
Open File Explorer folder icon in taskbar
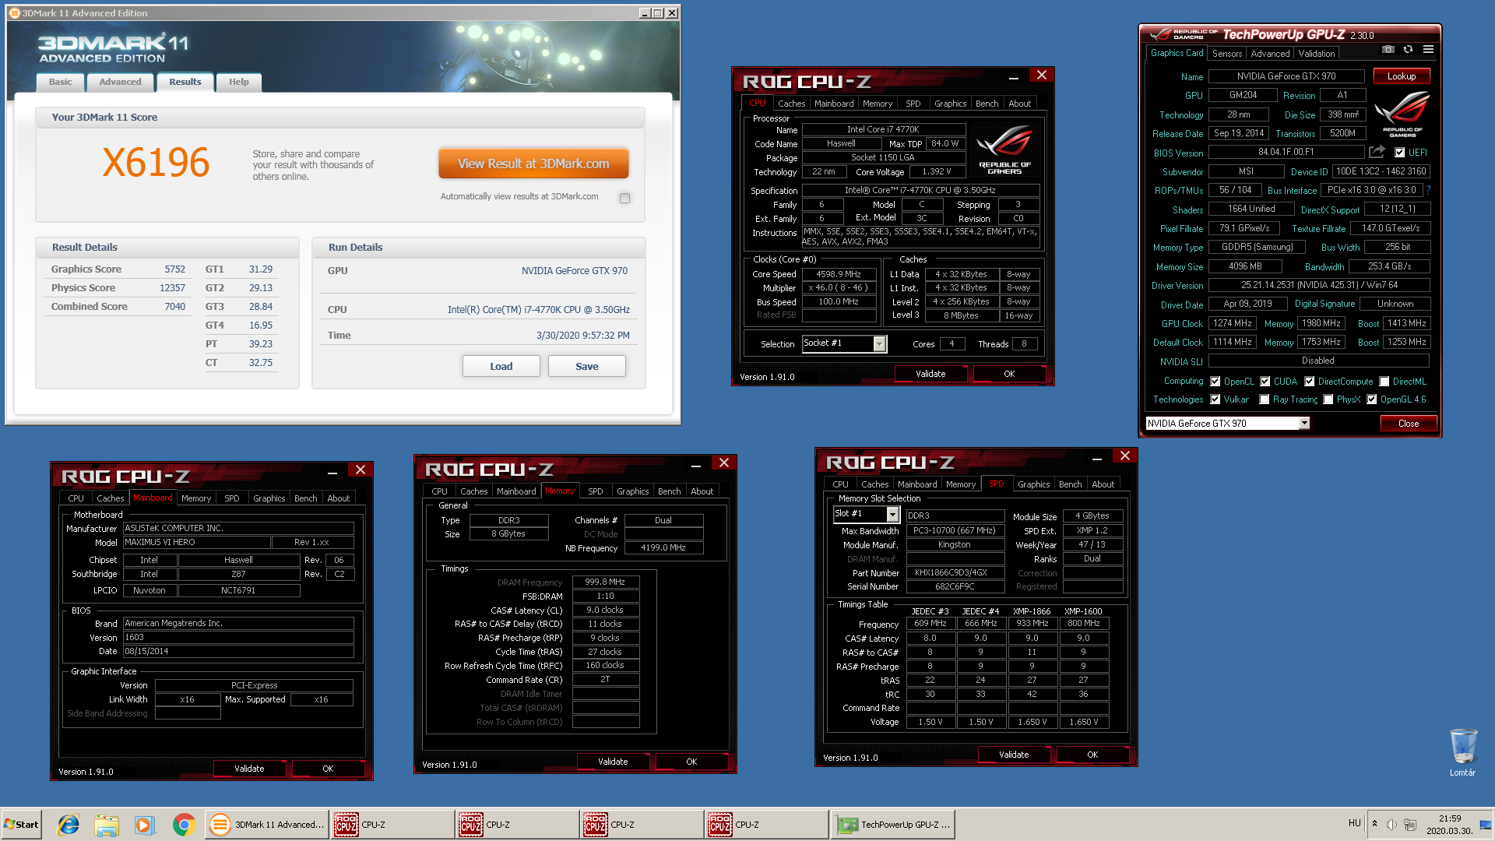107,825
